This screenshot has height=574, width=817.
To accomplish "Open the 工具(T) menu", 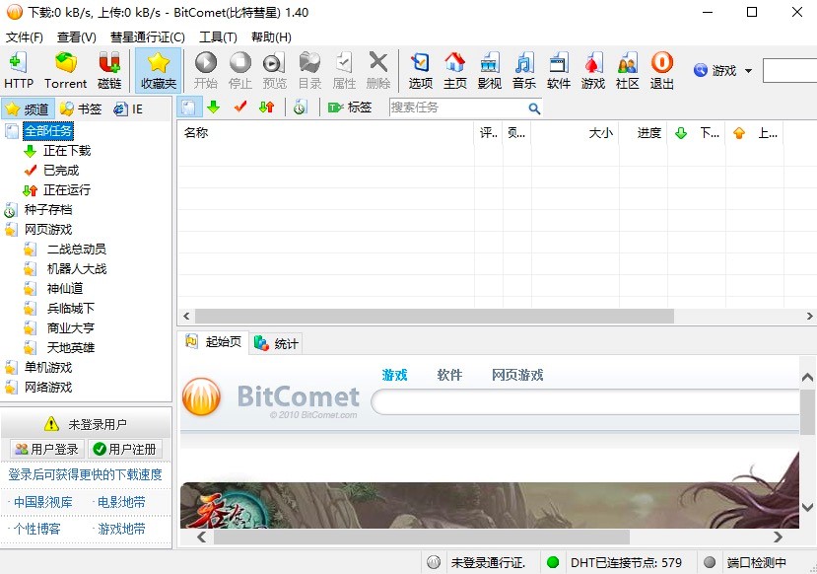I will pyautogui.click(x=218, y=36).
